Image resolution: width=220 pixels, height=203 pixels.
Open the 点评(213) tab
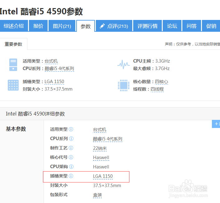click(114, 26)
